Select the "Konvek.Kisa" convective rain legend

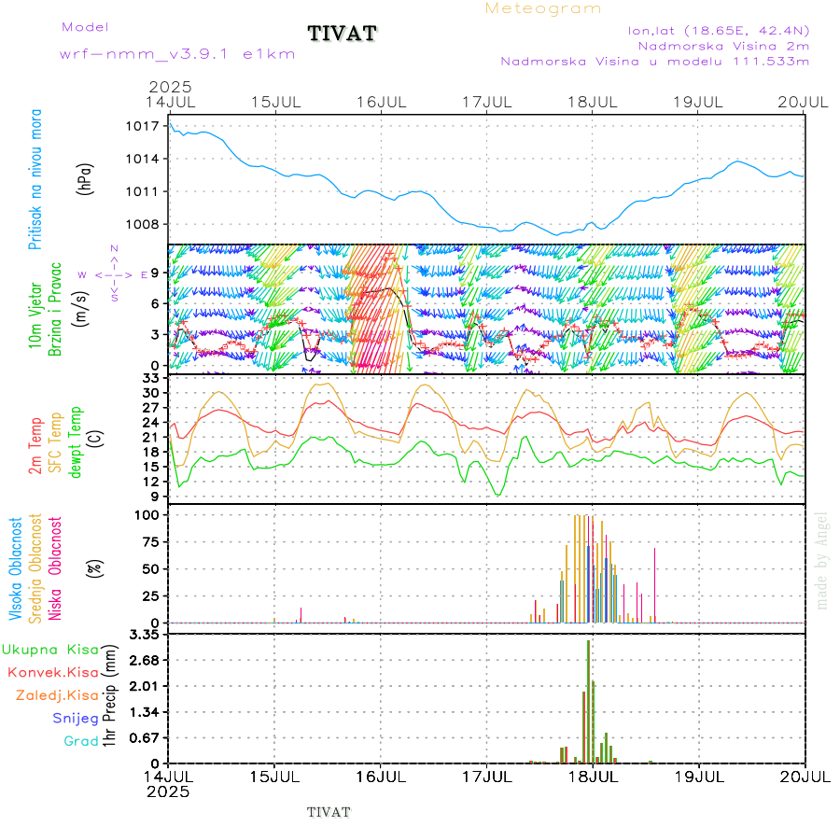53,672
